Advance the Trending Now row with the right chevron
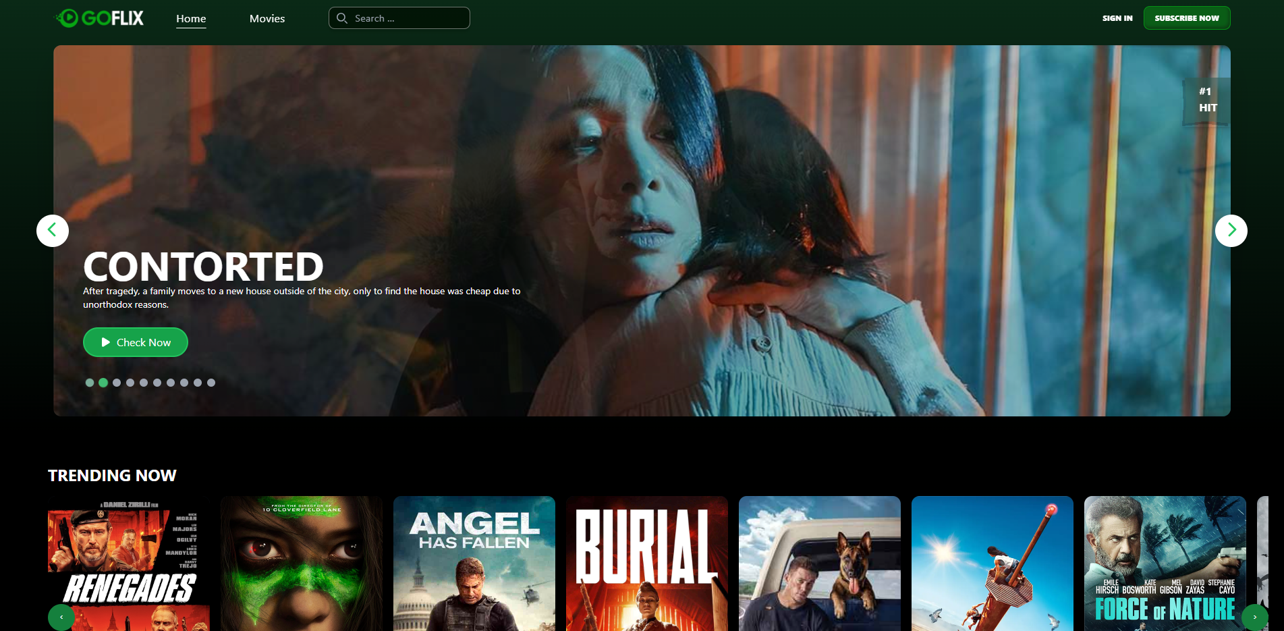This screenshot has width=1284, height=631. point(1255,616)
